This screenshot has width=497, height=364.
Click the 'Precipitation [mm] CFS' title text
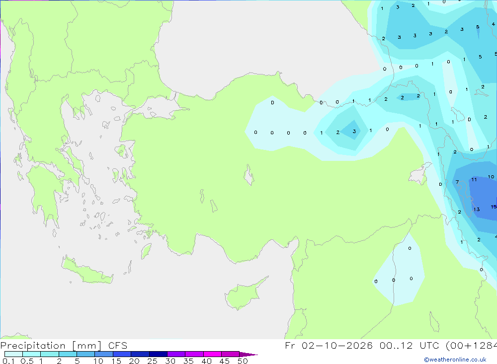64,346
